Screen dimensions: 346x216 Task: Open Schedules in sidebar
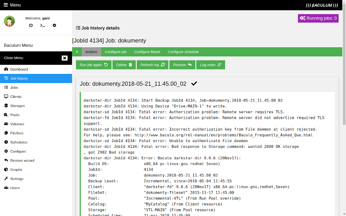tap(36, 142)
